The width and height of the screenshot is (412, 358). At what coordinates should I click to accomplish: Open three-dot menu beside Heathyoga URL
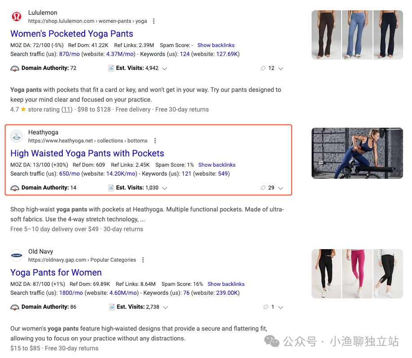155,141
